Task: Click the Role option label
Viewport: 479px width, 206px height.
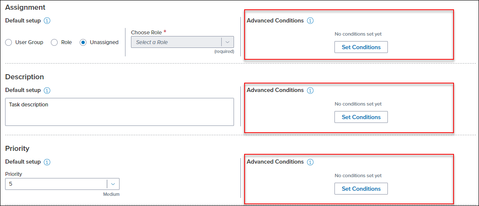Action: (66, 42)
